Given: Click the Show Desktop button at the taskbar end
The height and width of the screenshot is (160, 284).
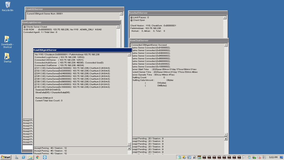Looking at the screenshot, I should coord(281,157).
